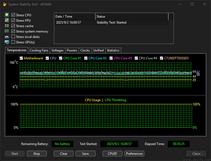Save the test results

click(x=86, y=154)
